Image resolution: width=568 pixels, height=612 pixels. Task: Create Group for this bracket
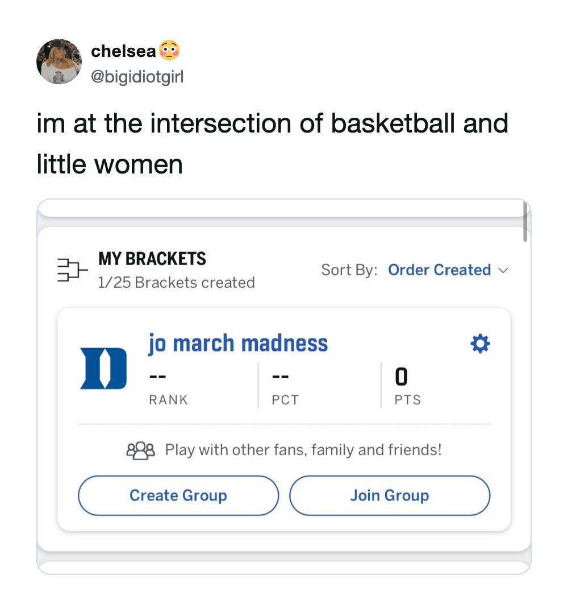pos(178,495)
